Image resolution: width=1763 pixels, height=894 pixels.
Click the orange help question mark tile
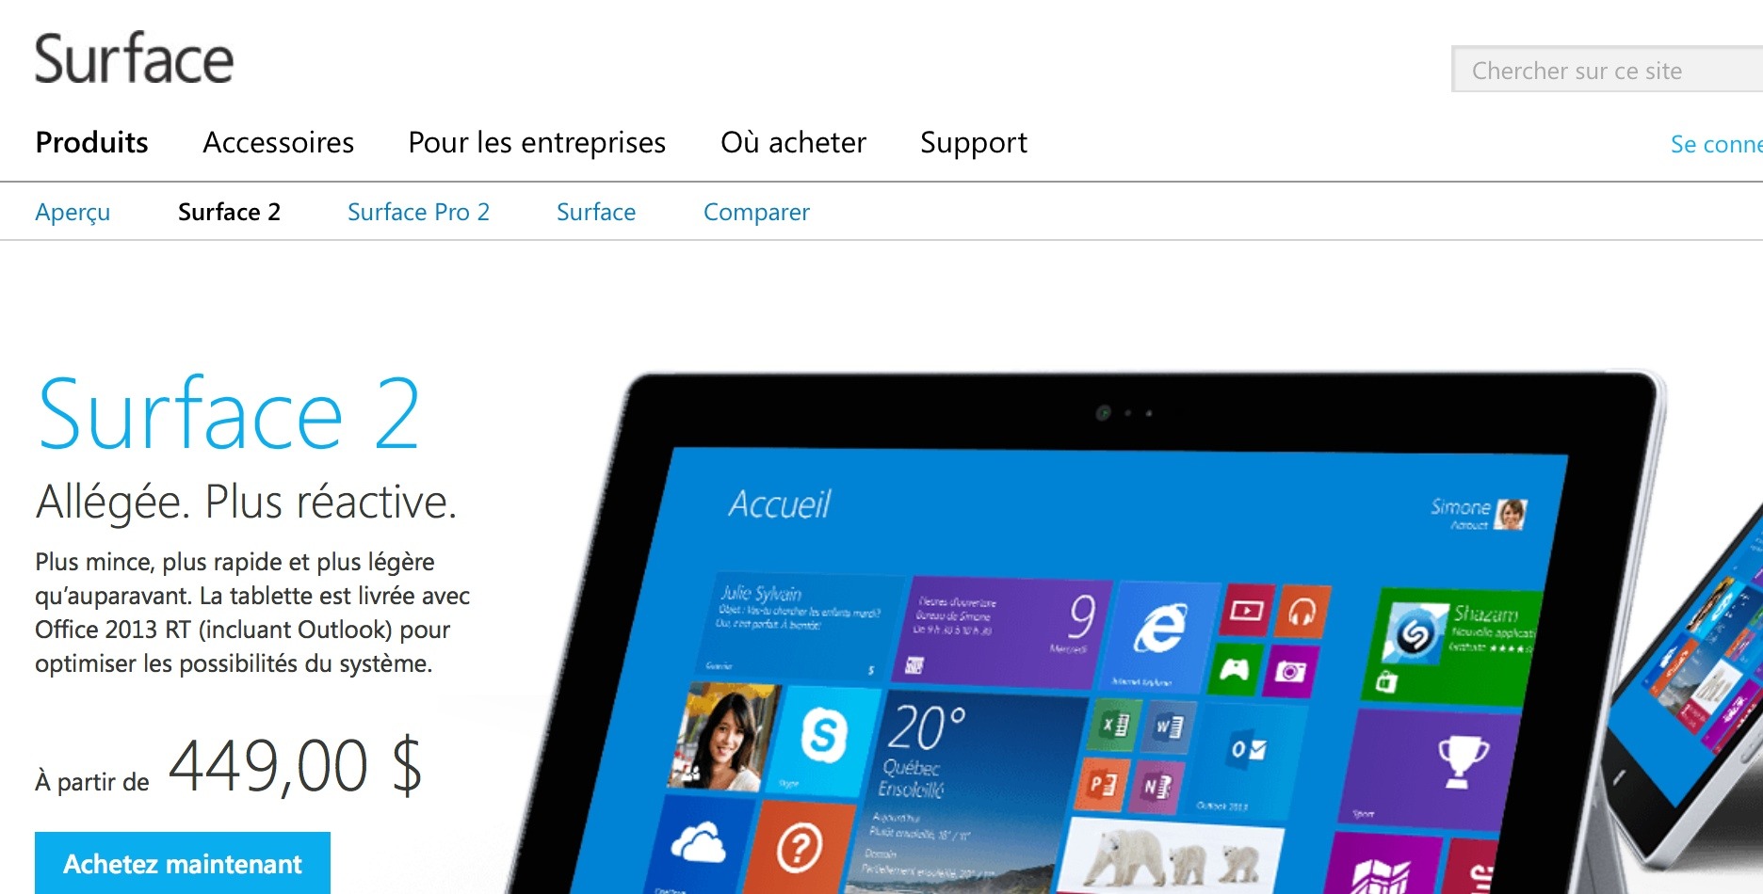(799, 848)
